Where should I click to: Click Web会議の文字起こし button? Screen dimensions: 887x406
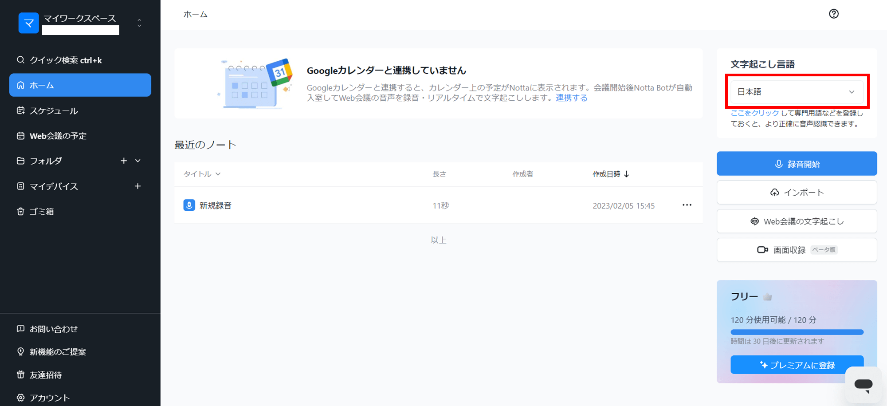click(797, 221)
